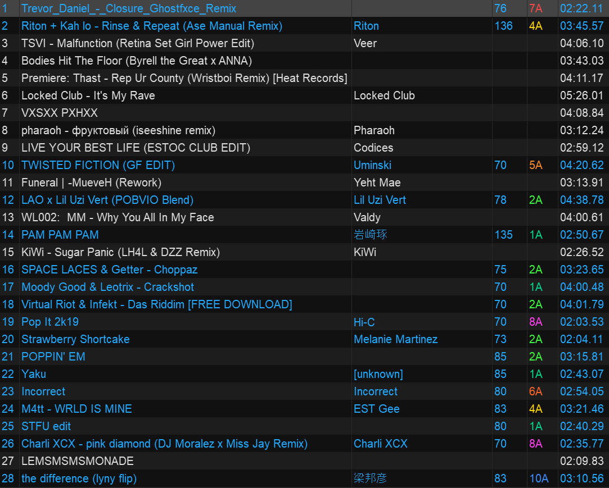Click key 8A in Pop It 2k19 row
The width and height of the screenshot is (609, 488).
pos(535,322)
